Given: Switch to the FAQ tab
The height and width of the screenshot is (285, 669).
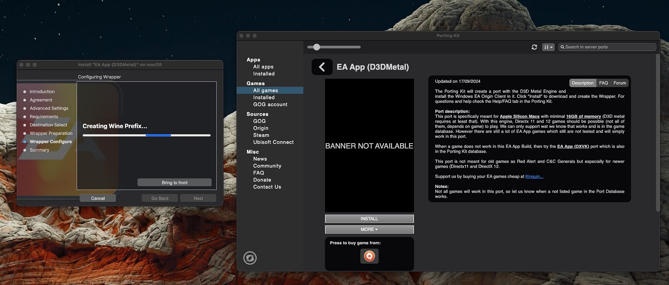Looking at the screenshot, I should pyautogui.click(x=603, y=83).
